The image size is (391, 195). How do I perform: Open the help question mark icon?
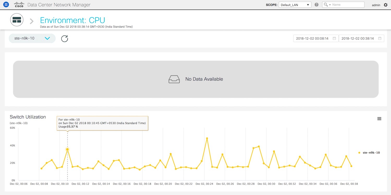coord(316,5)
